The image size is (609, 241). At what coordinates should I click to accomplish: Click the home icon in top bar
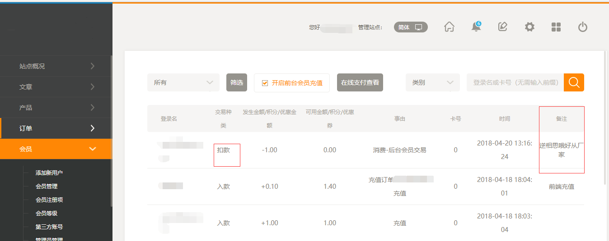click(x=449, y=27)
